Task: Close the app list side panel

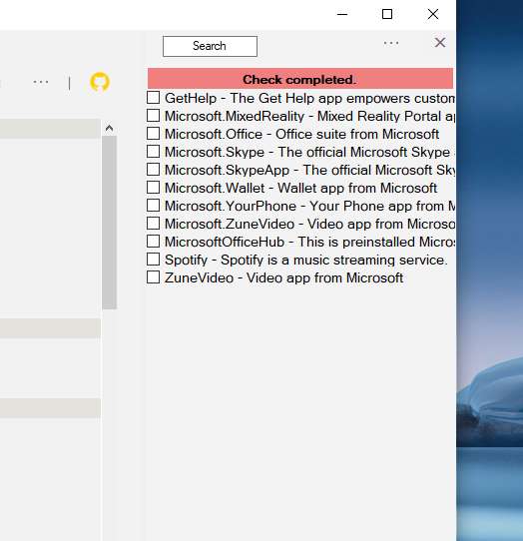Action: coord(440,43)
